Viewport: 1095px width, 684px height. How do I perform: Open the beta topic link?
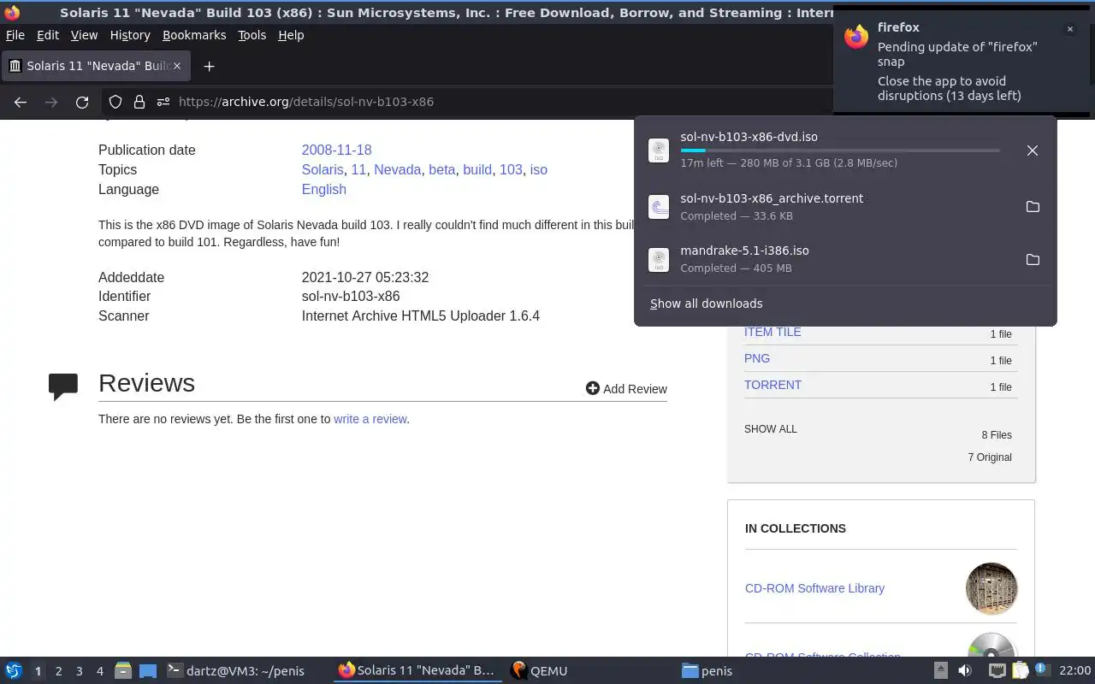click(x=441, y=169)
